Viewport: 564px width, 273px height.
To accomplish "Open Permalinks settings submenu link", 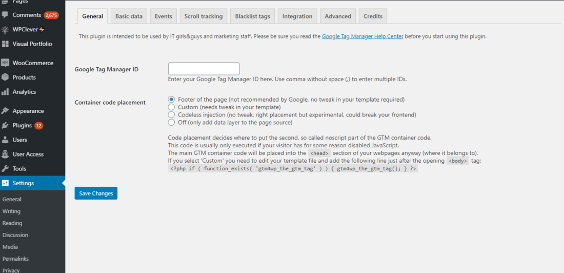I will (15, 259).
